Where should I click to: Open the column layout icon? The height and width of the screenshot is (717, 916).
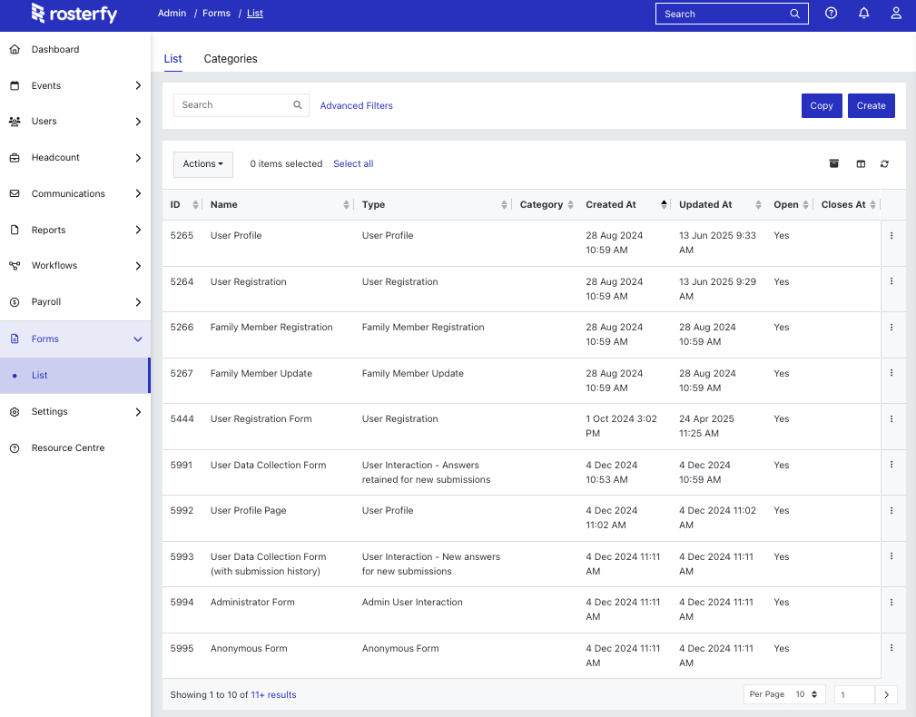860,163
